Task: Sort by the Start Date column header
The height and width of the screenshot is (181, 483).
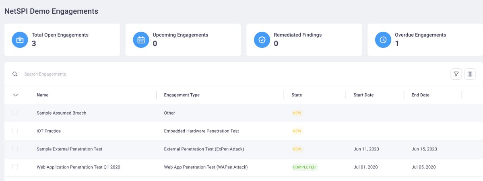Action: click(363, 95)
